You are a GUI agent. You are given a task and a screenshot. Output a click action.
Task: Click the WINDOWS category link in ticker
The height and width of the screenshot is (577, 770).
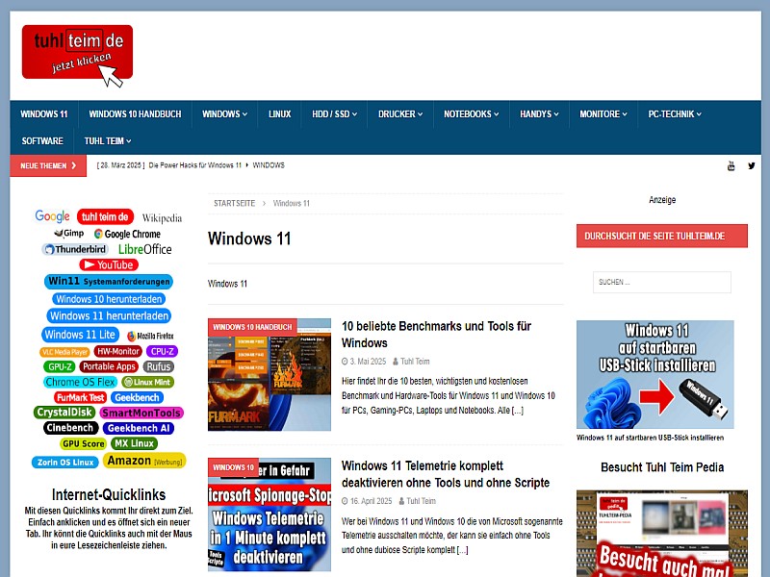[269, 165]
